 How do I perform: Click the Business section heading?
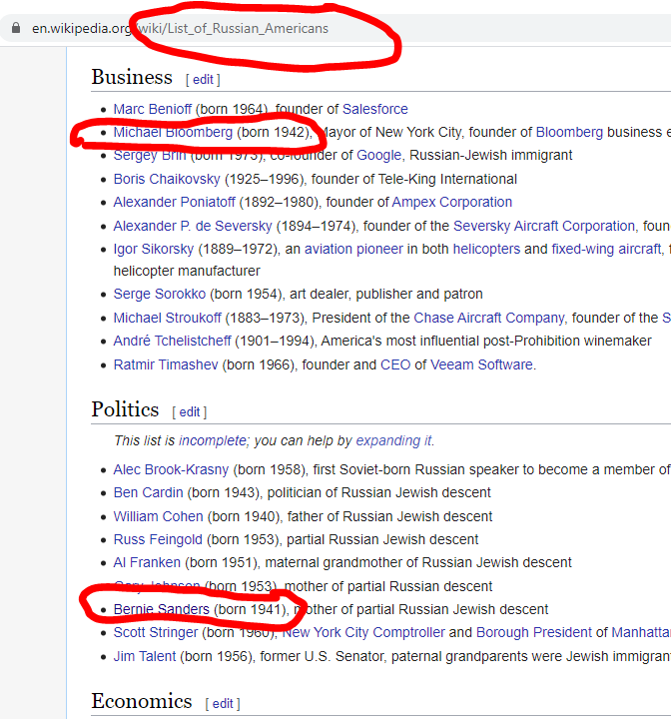tap(132, 77)
